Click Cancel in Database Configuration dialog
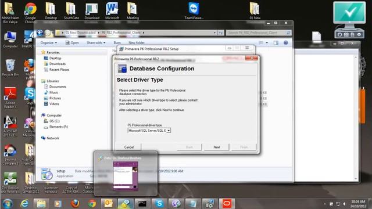 pyautogui.click(x=129, y=147)
